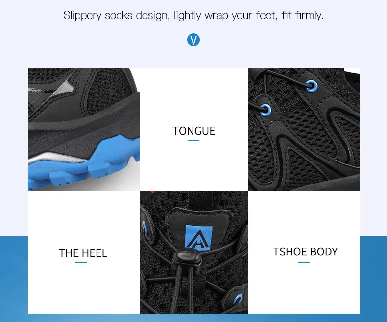The height and width of the screenshot is (322, 387).
Task: Open the shoe body mesh photo
Action: coord(304,129)
